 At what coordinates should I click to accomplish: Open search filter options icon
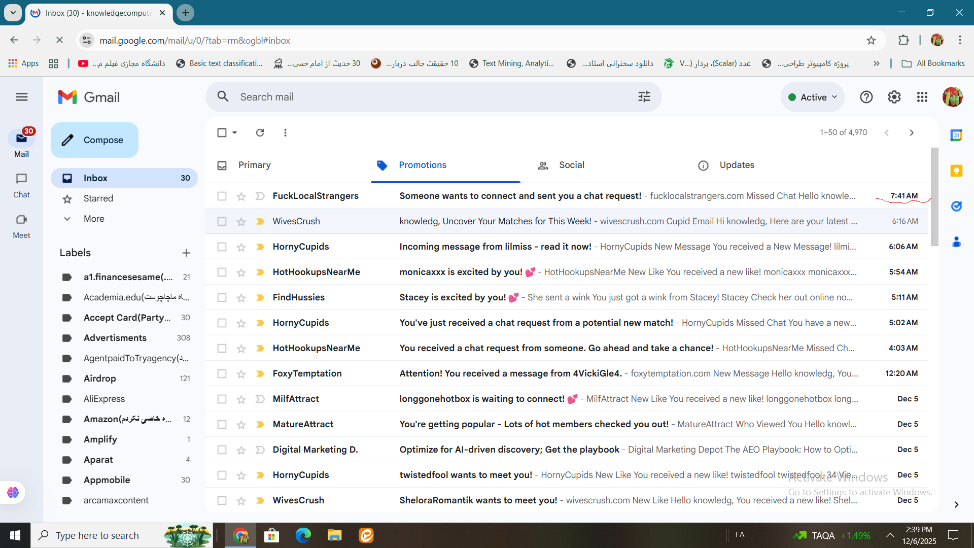pos(644,97)
